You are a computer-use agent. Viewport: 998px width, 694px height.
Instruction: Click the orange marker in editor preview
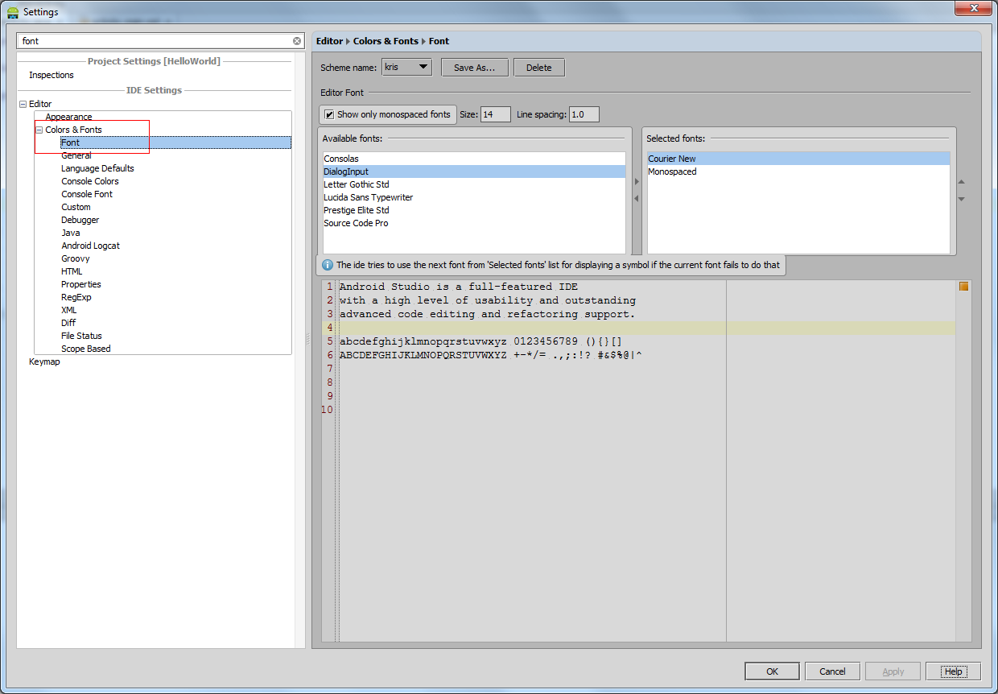point(963,287)
